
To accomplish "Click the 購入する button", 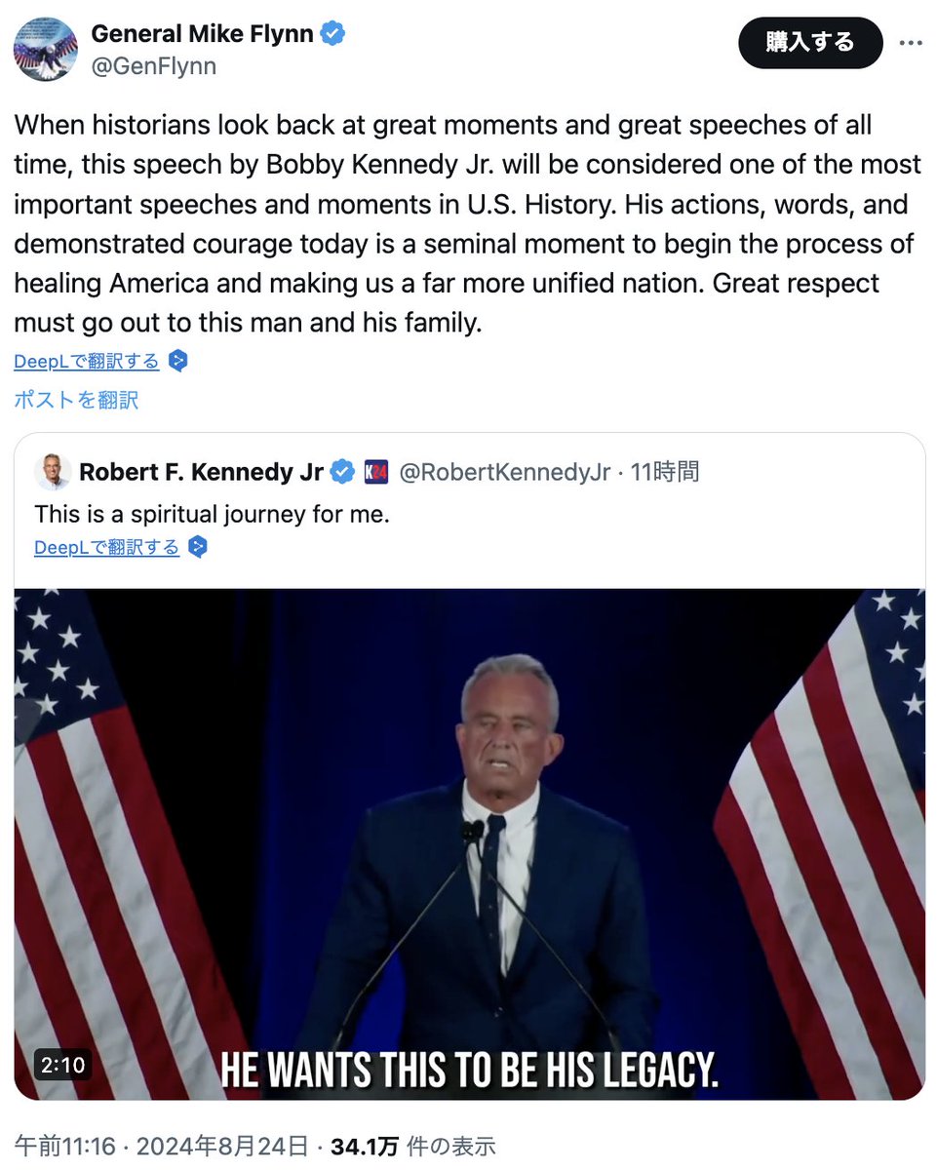I will click(x=809, y=43).
